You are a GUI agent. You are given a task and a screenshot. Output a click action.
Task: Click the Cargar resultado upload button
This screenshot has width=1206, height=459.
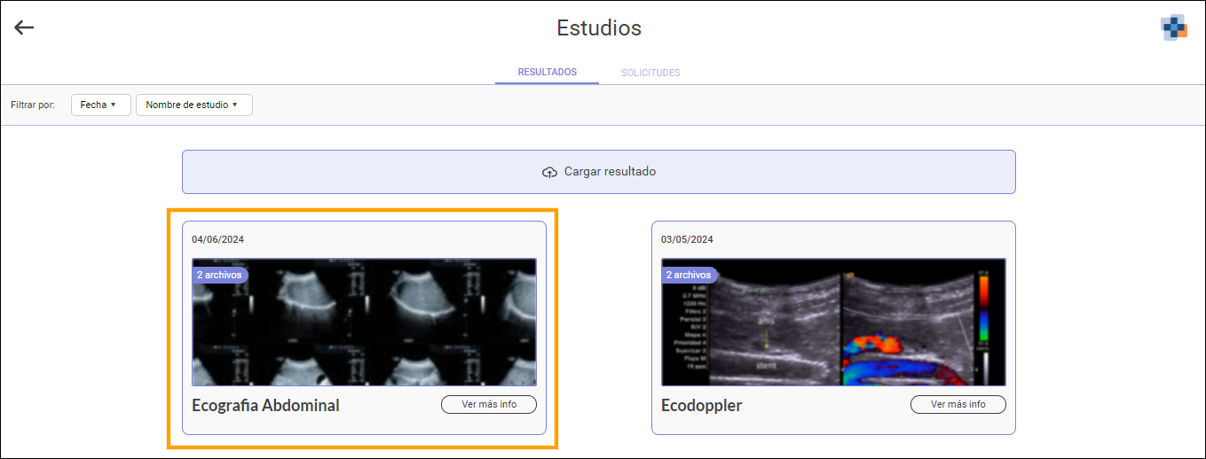click(x=599, y=172)
